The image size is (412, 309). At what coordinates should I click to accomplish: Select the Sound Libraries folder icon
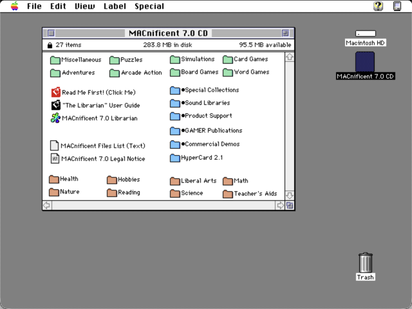(x=174, y=104)
